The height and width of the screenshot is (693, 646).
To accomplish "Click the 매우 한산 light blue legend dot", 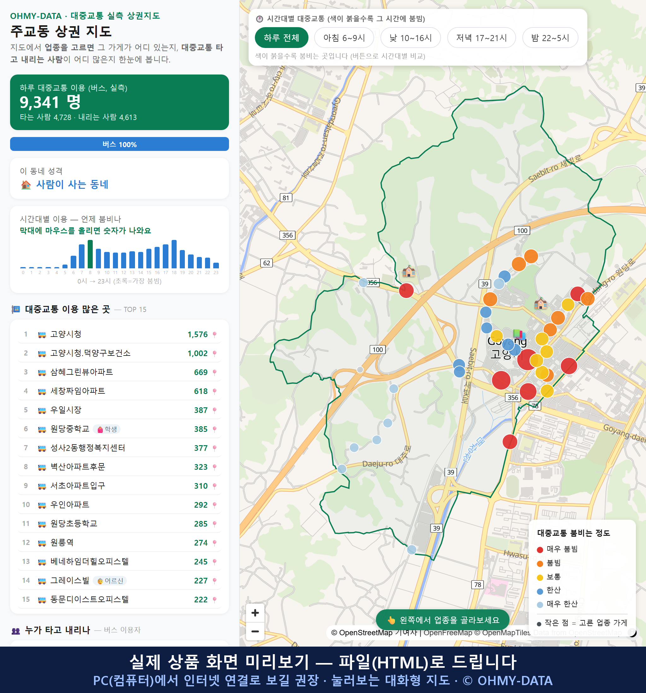I will coord(540,605).
